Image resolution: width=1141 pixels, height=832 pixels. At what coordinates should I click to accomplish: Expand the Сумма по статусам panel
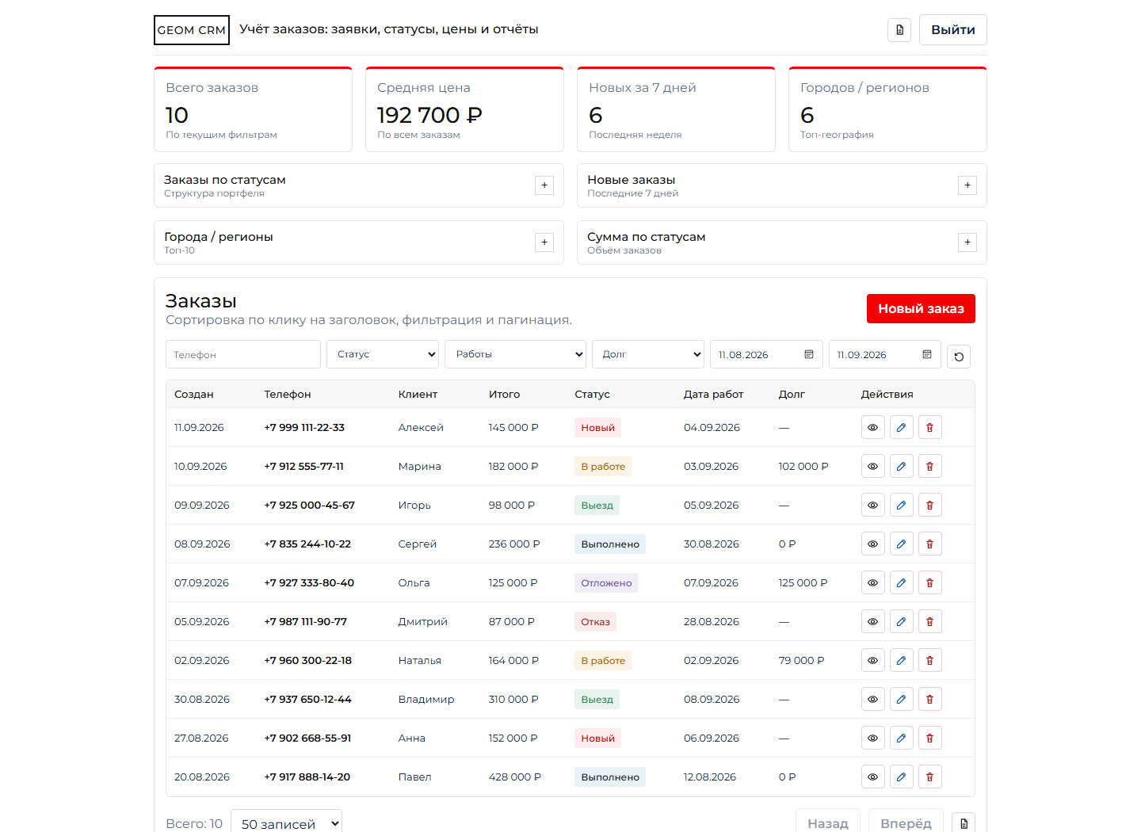(967, 242)
